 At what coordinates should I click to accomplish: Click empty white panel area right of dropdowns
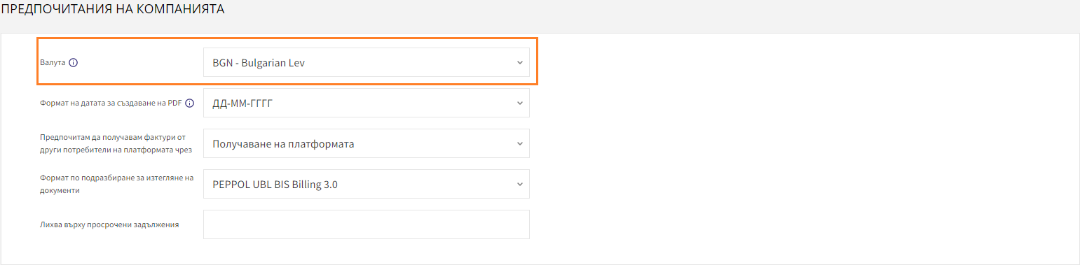coord(806,147)
